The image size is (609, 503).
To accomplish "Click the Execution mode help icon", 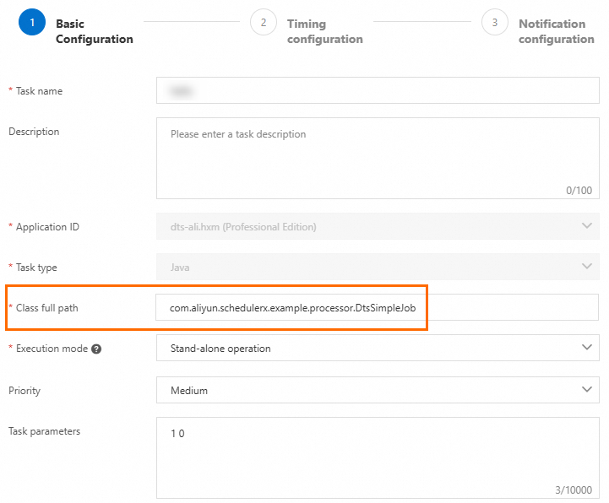I will point(96,349).
